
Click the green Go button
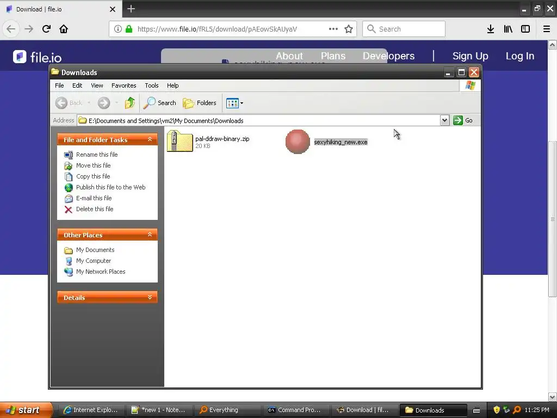pyautogui.click(x=463, y=120)
